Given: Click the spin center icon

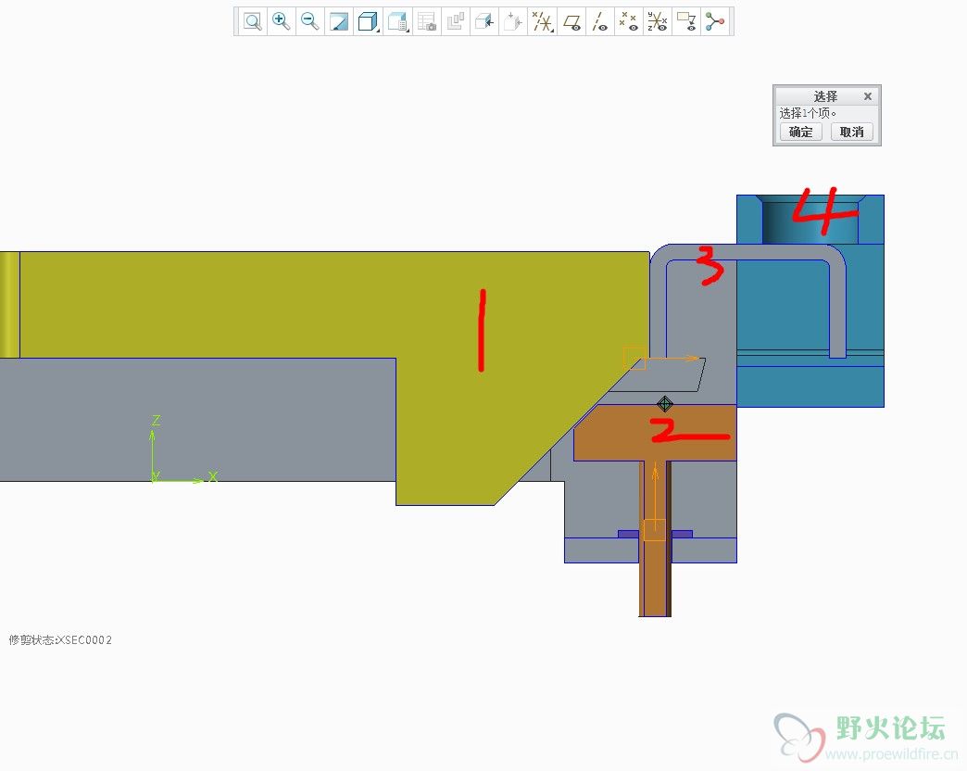Looking at the screenshot, I should point(715,21).
